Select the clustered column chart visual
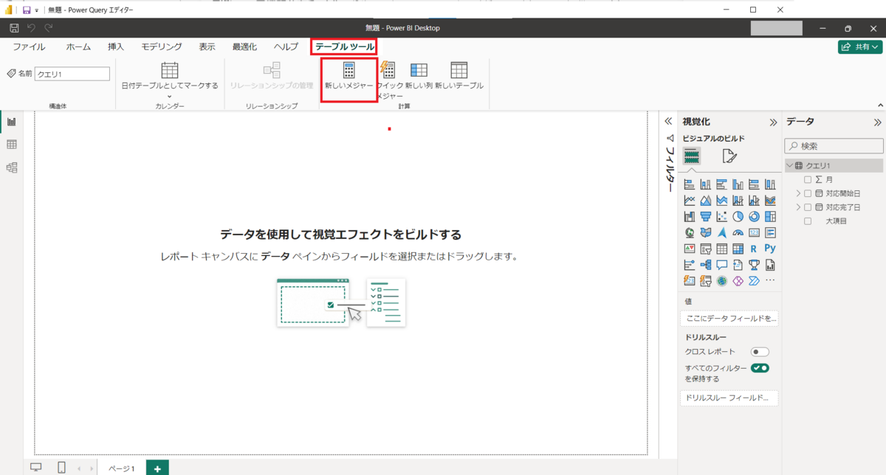886x475 pixels. click(x=738, y=184)
